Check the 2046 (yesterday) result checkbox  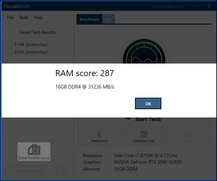click(x=9, y=52)
